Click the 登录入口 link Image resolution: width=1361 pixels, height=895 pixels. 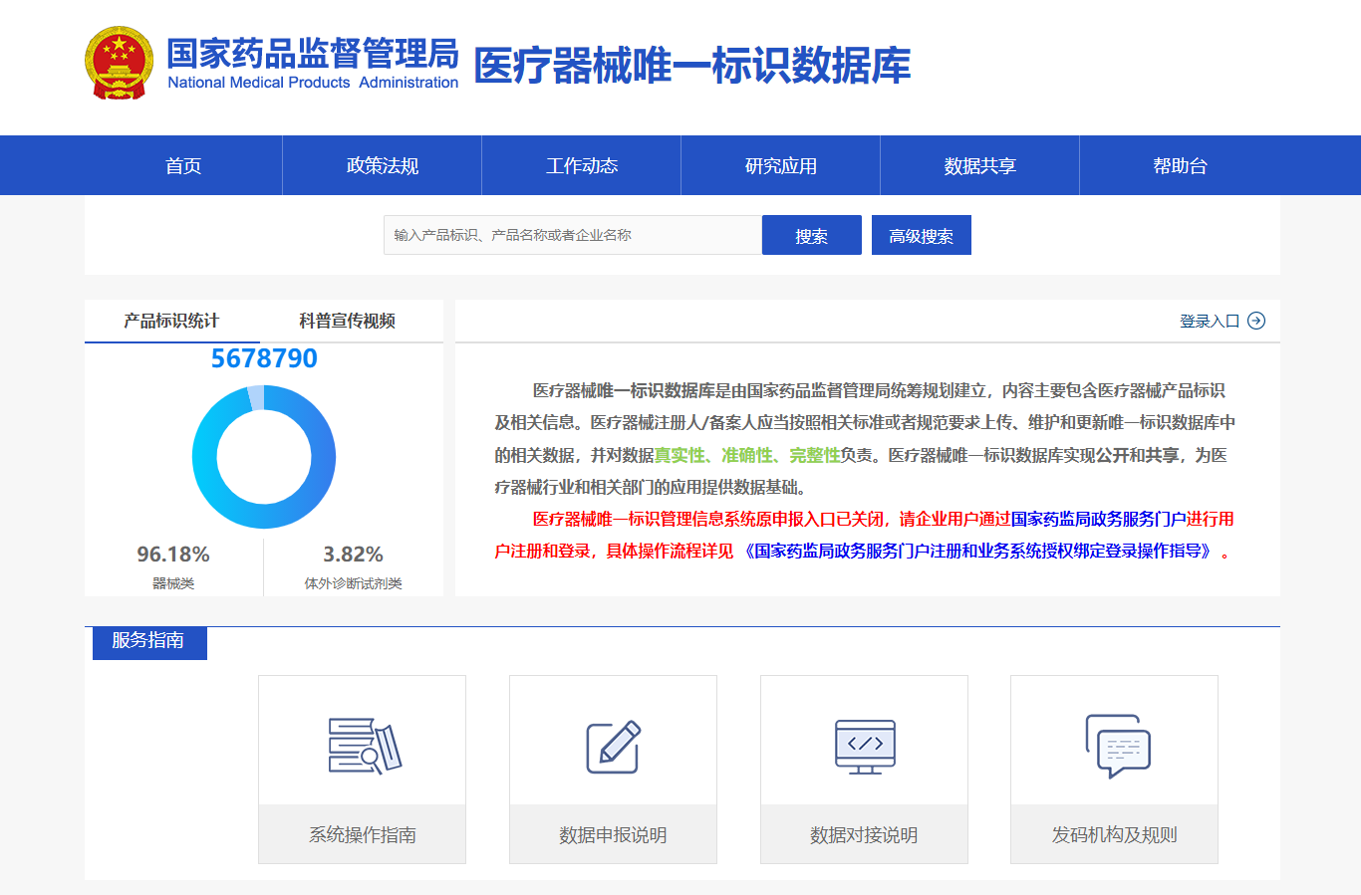[1210, 321]
